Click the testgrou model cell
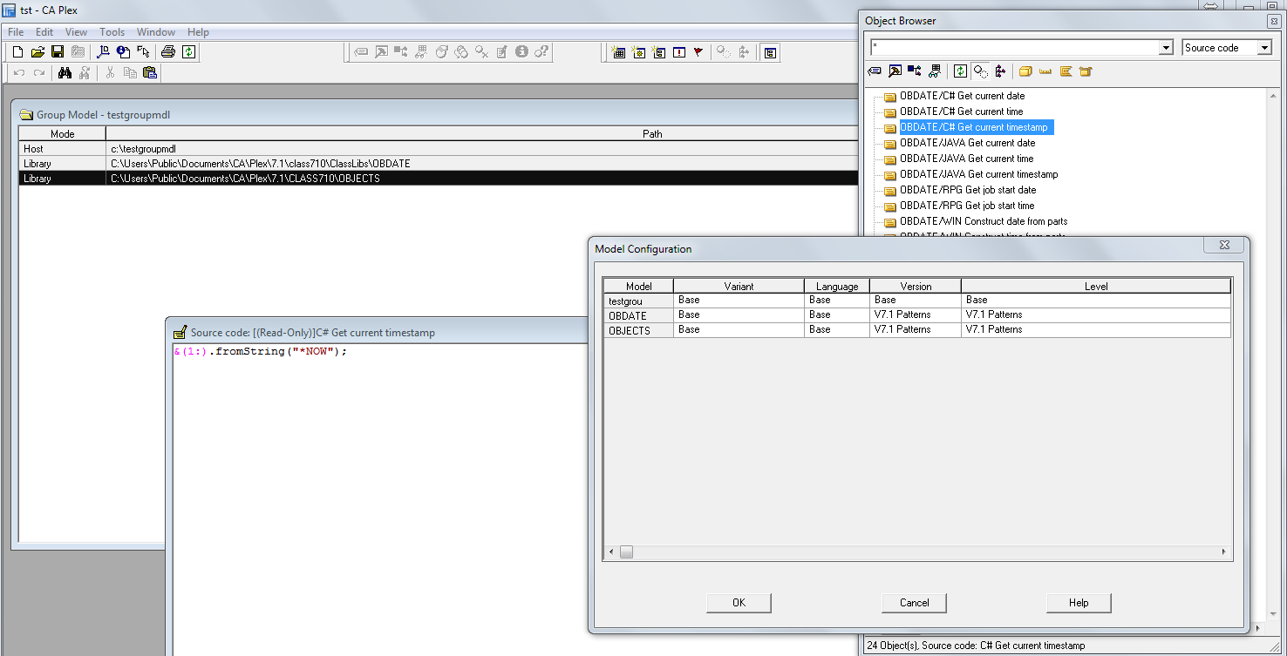1287x656 pixels. point(638,301)
